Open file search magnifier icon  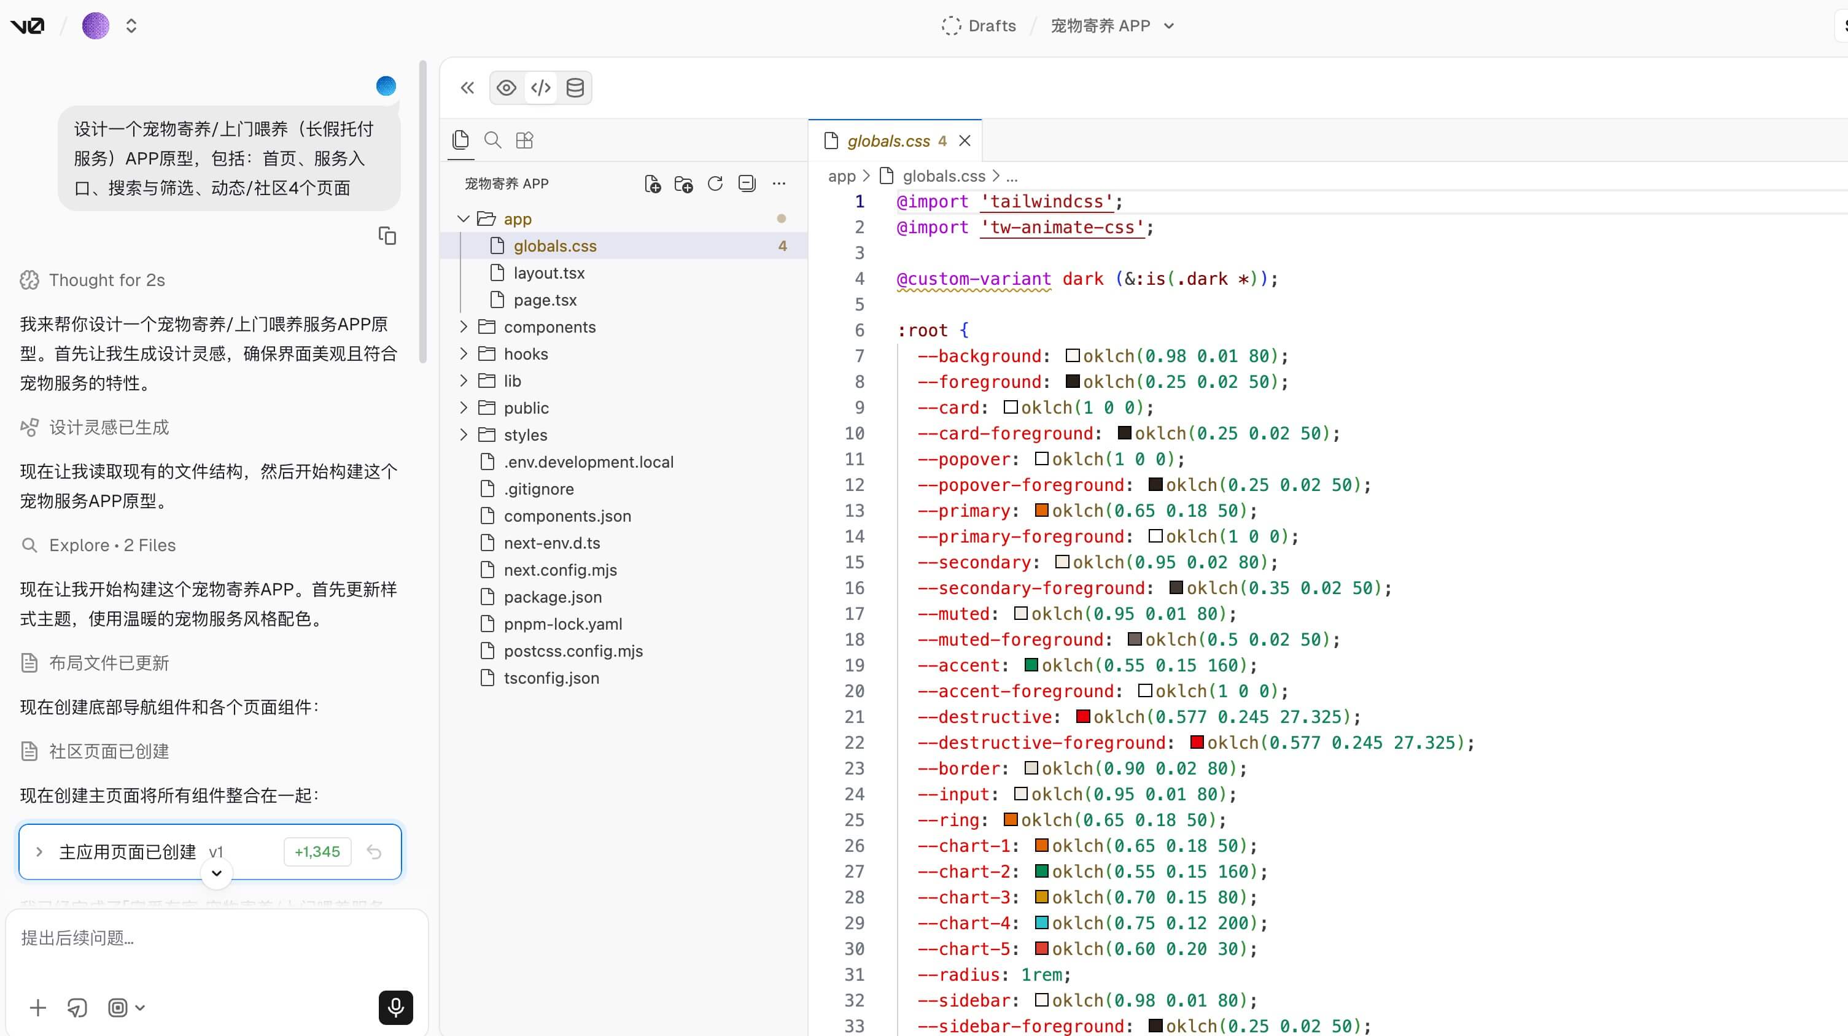tap(493, 140)
